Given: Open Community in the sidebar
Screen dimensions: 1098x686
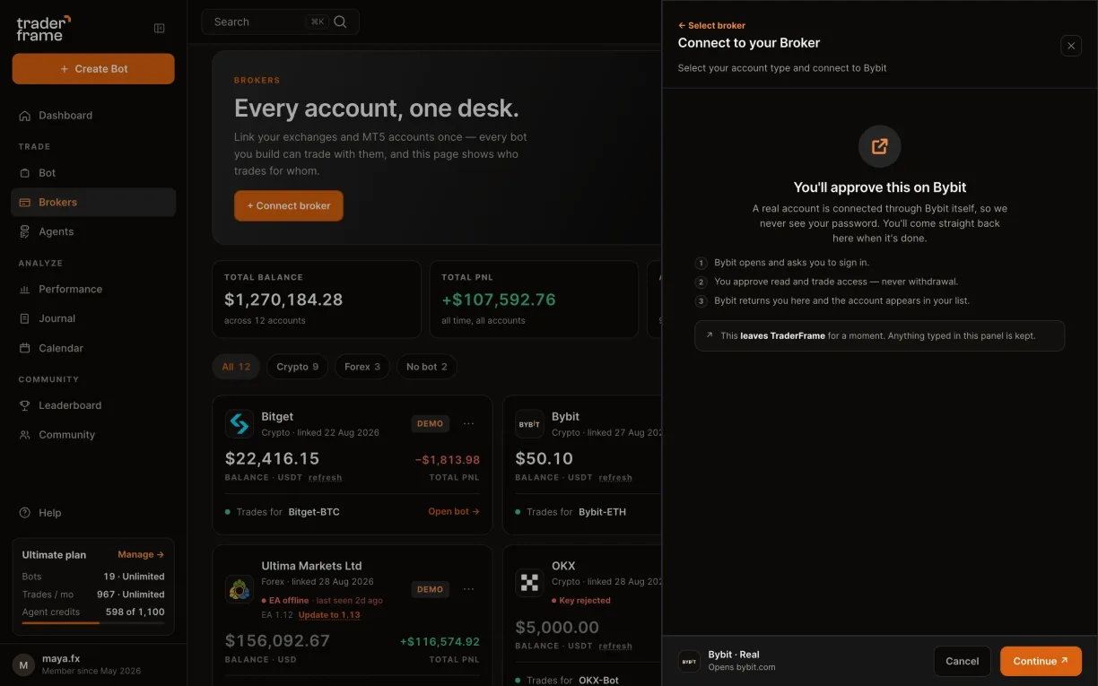Looking at the screenshot, I should pyautogui.click(x=93, y=435).
